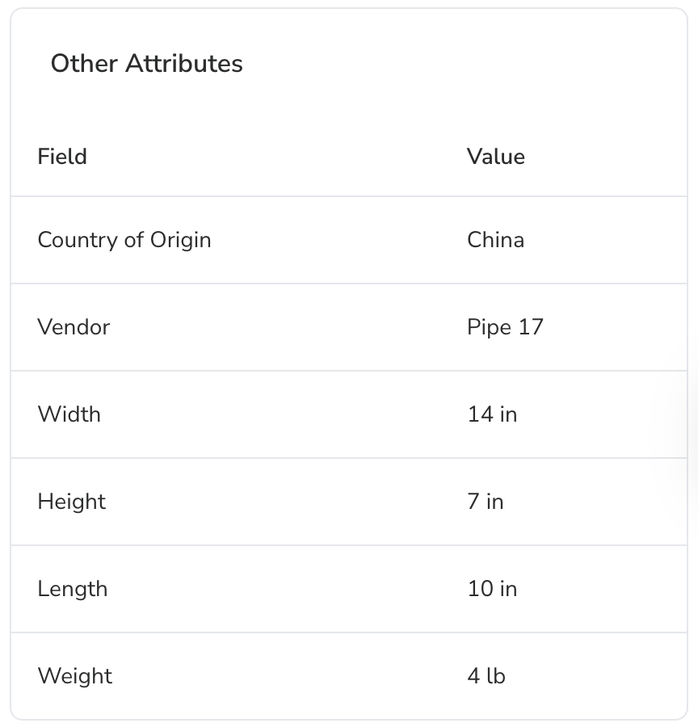Screen dimensions: 698x727
Task: Click blank space between Length and 10 in
Action: tap(283, 589)
